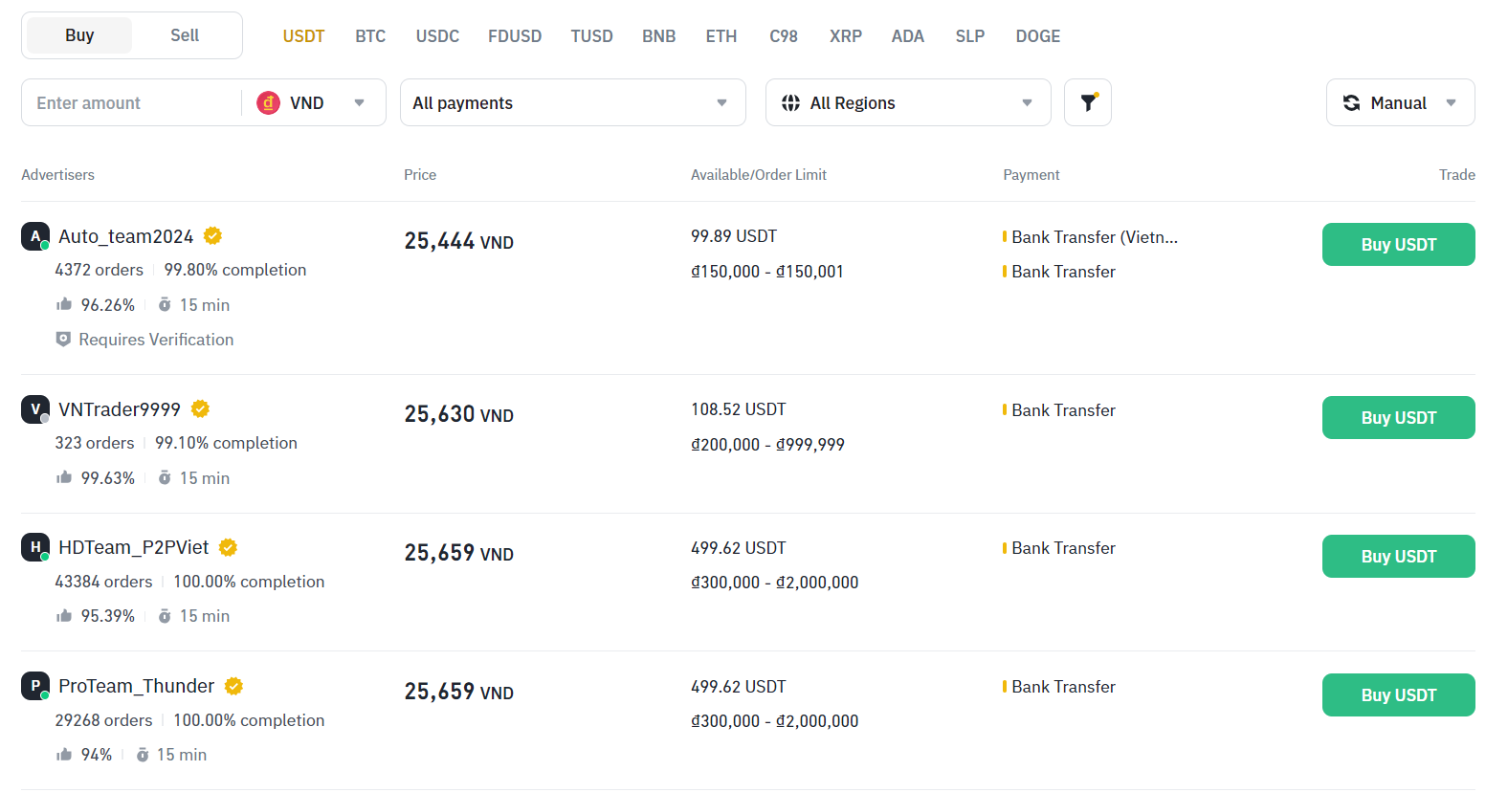Open the HDTeam_P2PViet advertiser profile
The height and width of the screenshot is (793, 1508).
(x=133, y=547)
